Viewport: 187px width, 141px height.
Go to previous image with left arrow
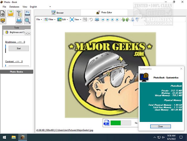click(108, 20)
